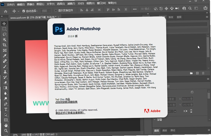The height and width of the screenshot is (136, 211).
Task: Click the three-dots more align options
Action: click(135, 9)
